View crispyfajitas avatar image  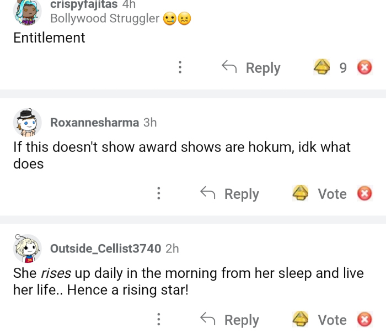pyautogui.click(x=27, y=11)
